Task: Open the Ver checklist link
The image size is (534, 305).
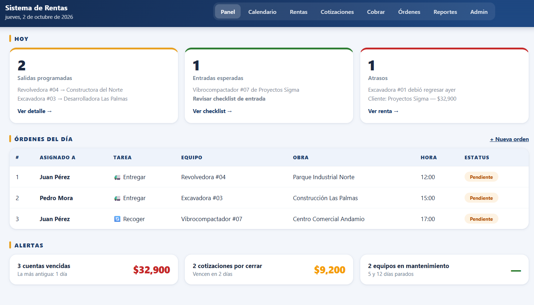Action: tap(212, 111)
